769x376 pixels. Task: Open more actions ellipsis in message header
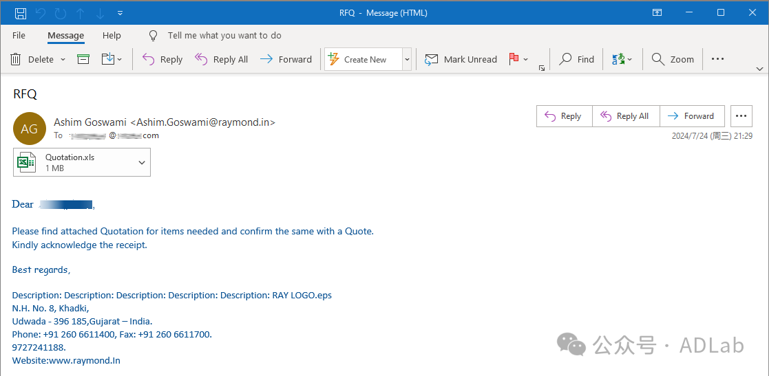coord(741,116)
